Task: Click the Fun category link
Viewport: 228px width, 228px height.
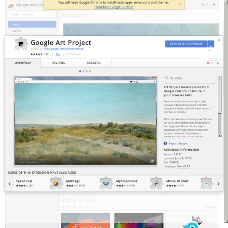Action: click(x=58, y=54)
